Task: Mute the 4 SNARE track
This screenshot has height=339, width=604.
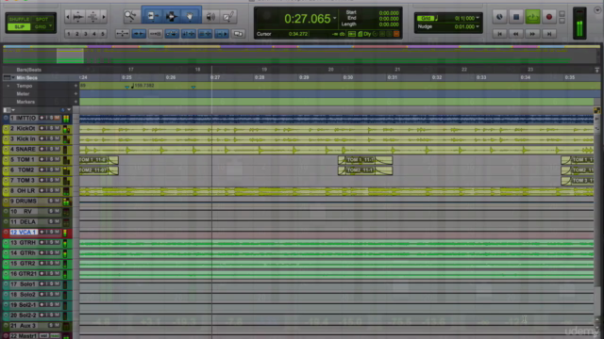Action: coord(57,149)
